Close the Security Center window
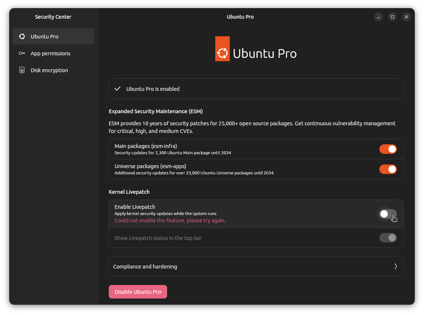Viewport: 424px width, 315px height. pos(406,17)
